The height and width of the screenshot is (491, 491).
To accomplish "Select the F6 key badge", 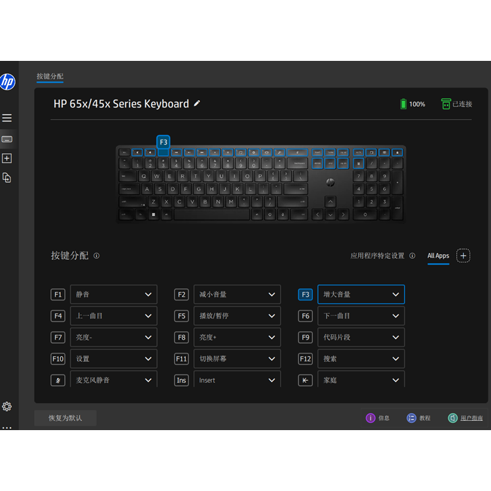I will (305, 316).
